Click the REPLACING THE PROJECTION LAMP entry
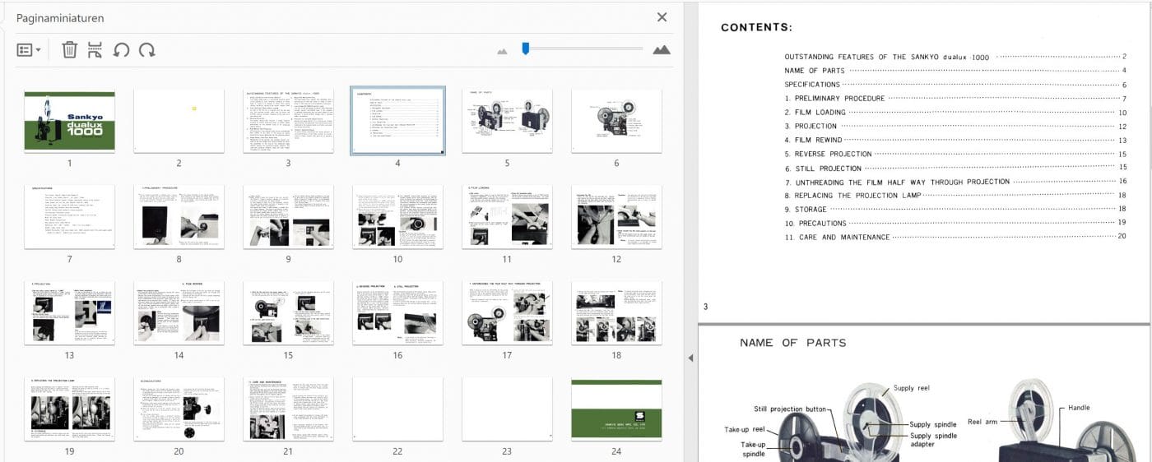 point(852,196)
